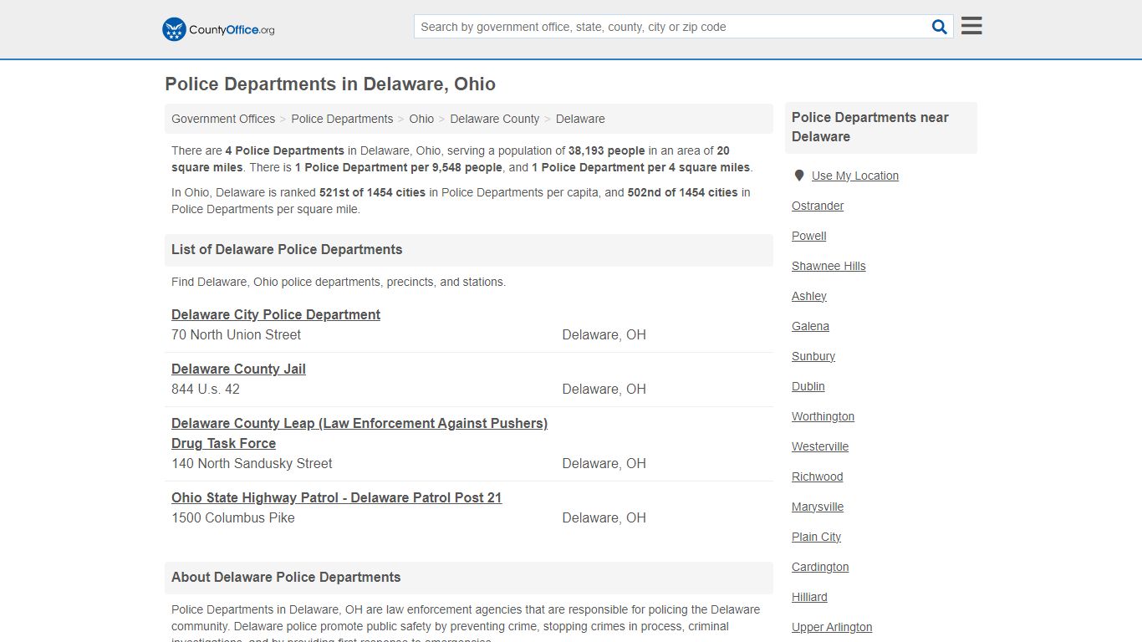
Task: Open Delaware County Jail listing
Action: (238, 369)
